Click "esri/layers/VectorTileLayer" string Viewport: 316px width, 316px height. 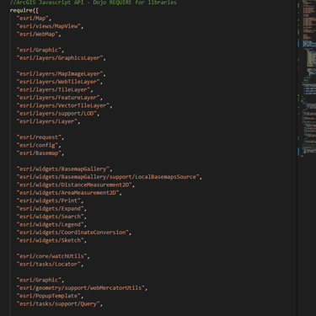[x=63, y=105]
